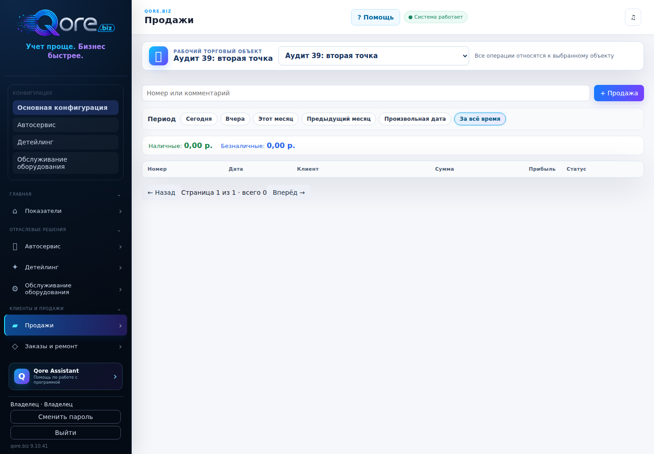Click the Наличные 0,00 р. total
Viewport: 654px width, 454px height.
coord(180,146)
